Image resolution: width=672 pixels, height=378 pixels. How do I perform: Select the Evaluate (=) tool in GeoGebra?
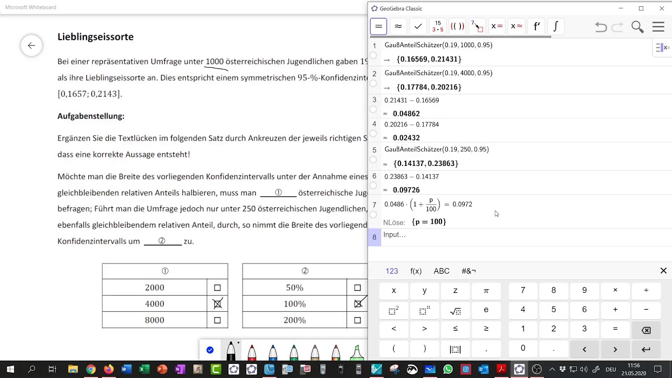pos(379,26)
